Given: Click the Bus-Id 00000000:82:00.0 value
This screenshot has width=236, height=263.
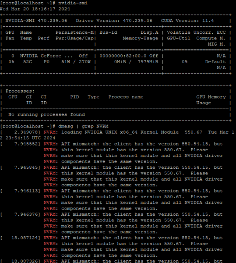Looking at the screenshot, I should 123,56.
